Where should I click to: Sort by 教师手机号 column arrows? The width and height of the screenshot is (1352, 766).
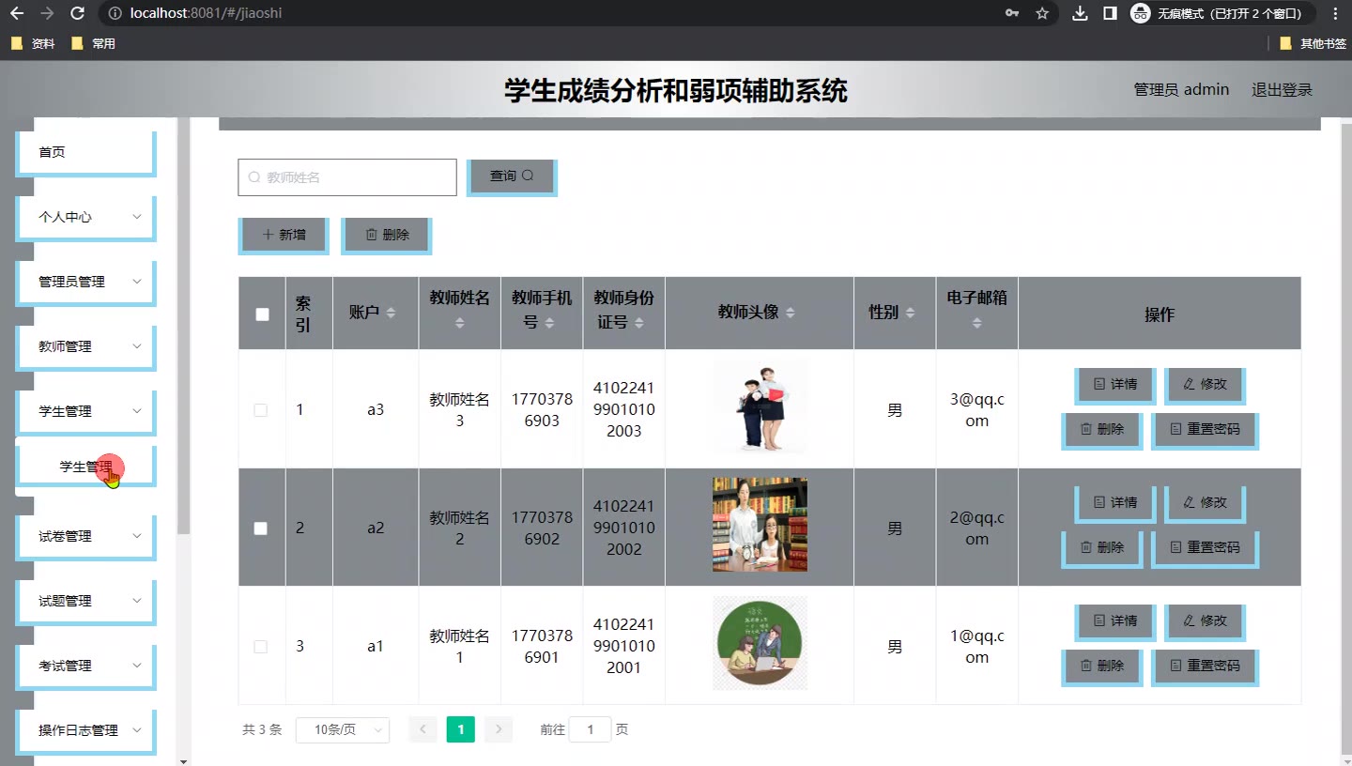[x=549, y=323]
